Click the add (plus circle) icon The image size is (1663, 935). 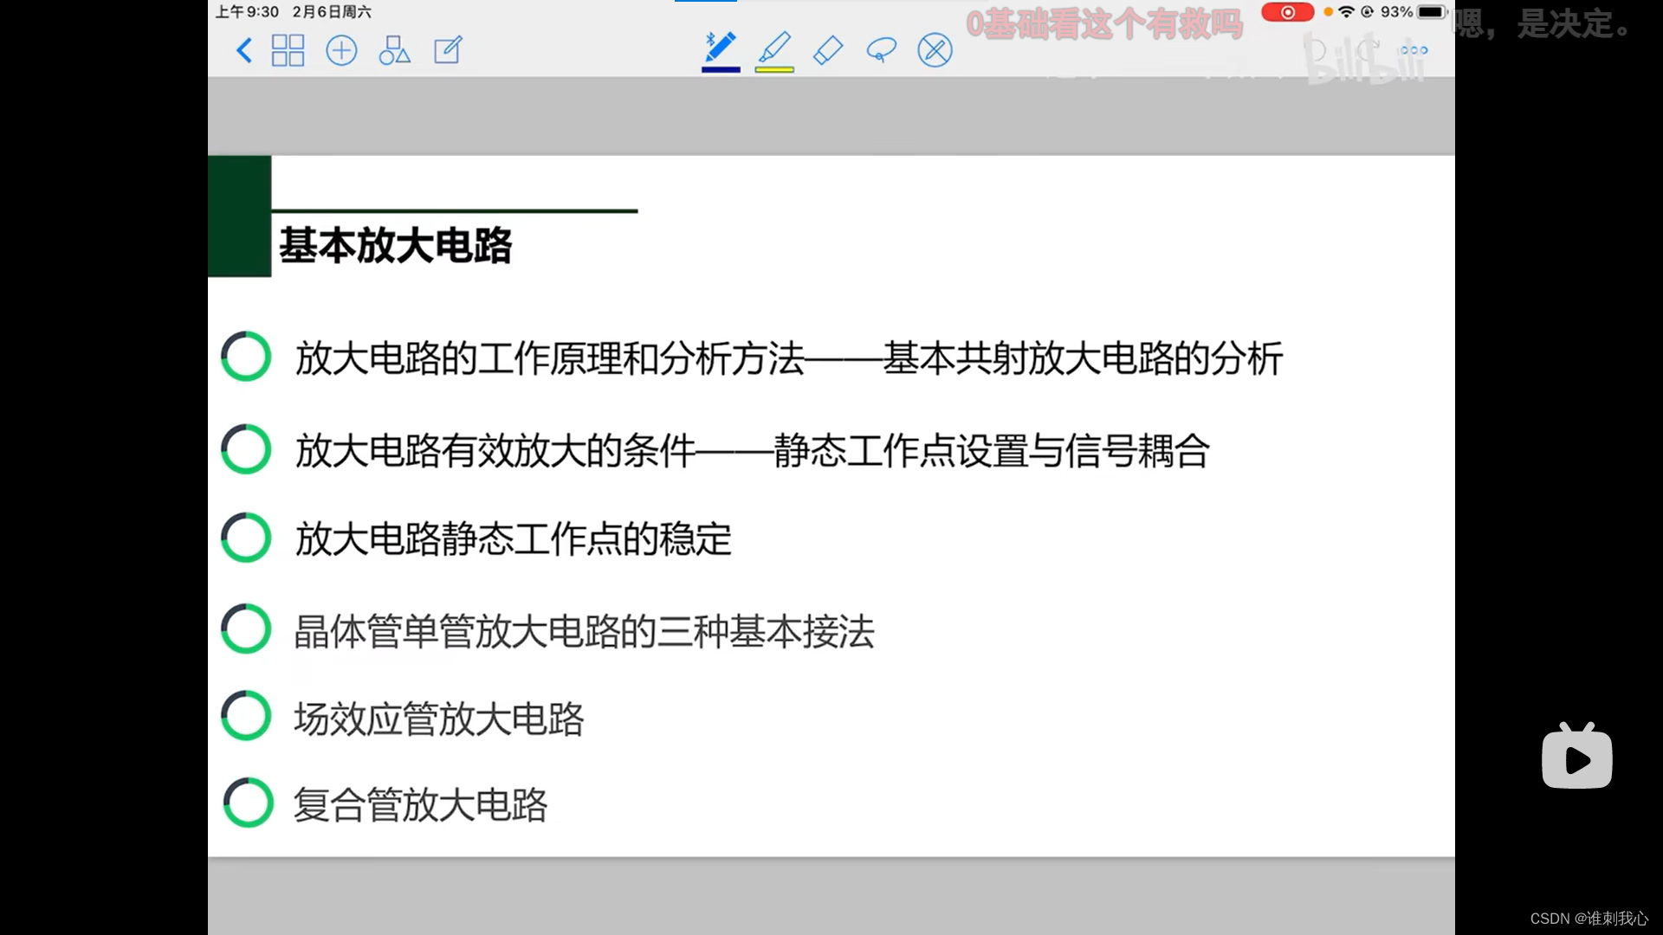pyautogui.click(x=341, y=50)
